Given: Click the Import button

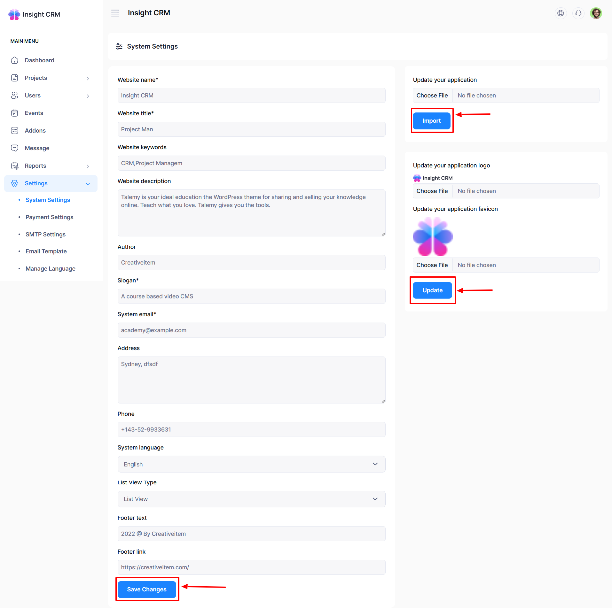Looking at the screenshot, I should pyautogui.click(x=431, y=121).
